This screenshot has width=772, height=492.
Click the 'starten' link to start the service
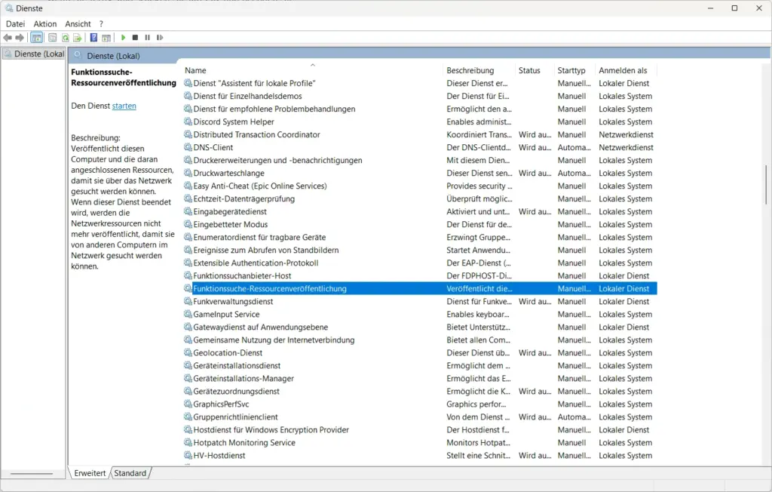124,106
